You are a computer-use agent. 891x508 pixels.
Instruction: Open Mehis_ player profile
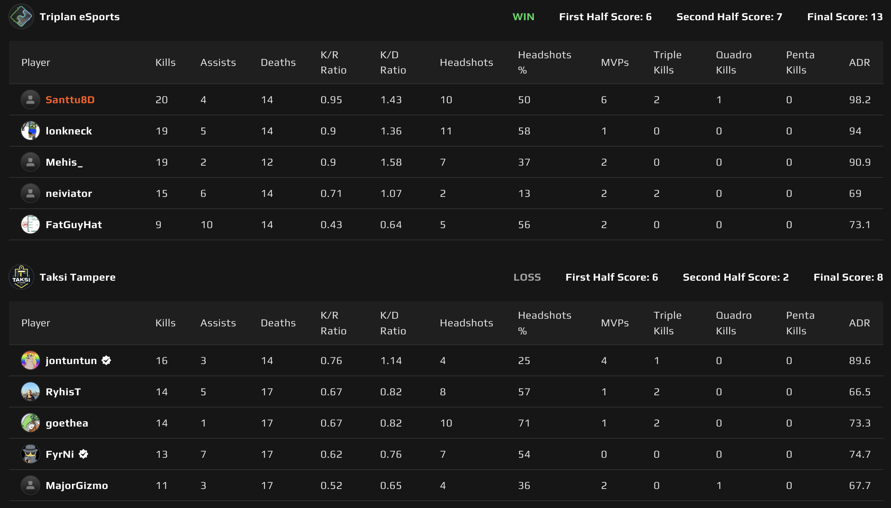(64, 162)
